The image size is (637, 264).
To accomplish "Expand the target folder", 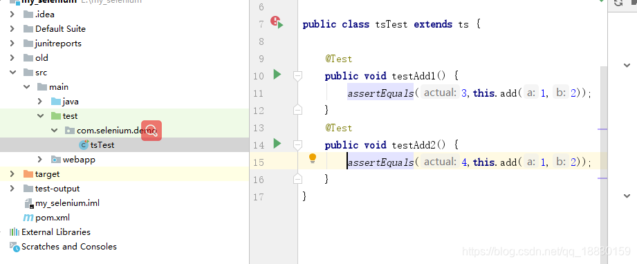I will pos(12,174).
